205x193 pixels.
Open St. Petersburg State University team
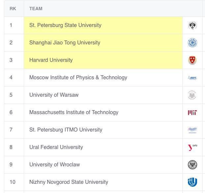click(x=65, y=25)
